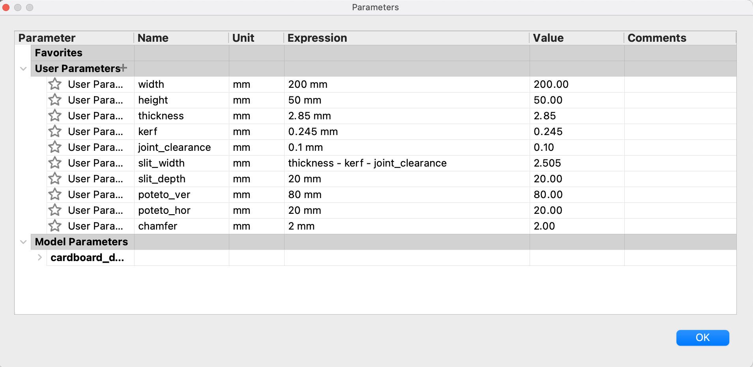Select the User Parameters group label

pos(78,69)
